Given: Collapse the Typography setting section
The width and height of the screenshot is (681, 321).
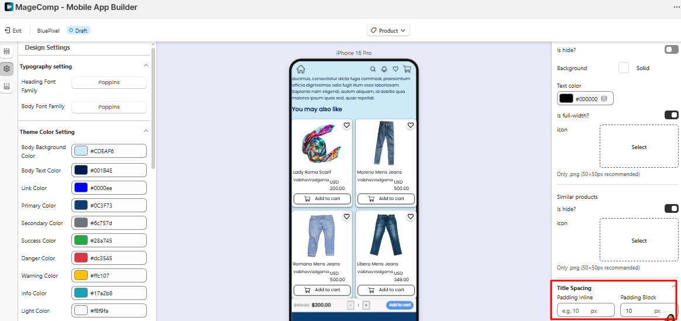Looking at the screenshot, I should (146, 66).
